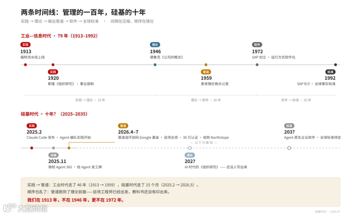This screenshot has height=215, width=361.
Task: Click the gray 收编 badge above 2025.11
Action: [x=53, y=155]
